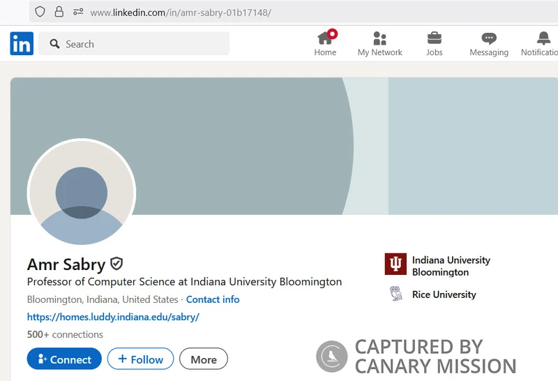
Task: Open My Network icon
Action: point(379,38)
